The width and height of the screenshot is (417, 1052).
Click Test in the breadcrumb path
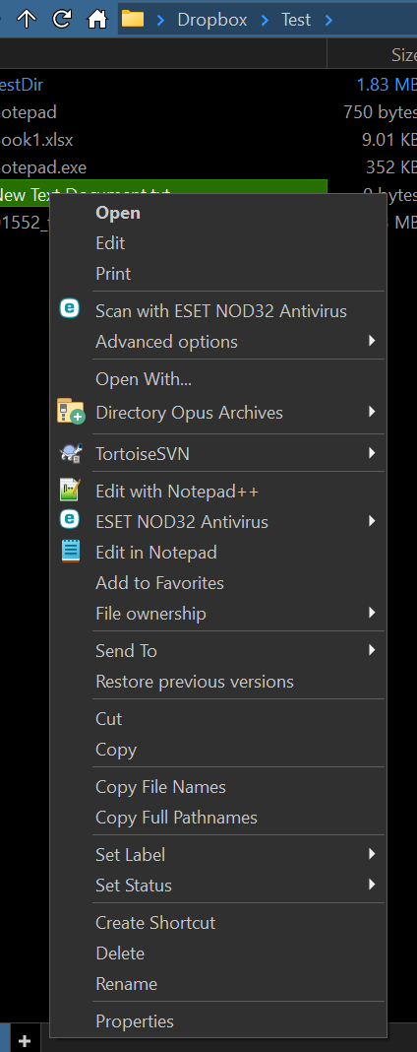pos(296,20)
